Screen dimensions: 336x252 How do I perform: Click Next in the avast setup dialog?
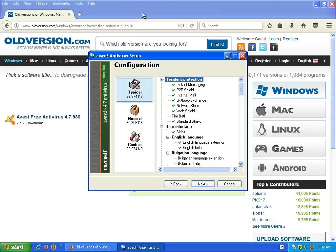pos(203,184)
